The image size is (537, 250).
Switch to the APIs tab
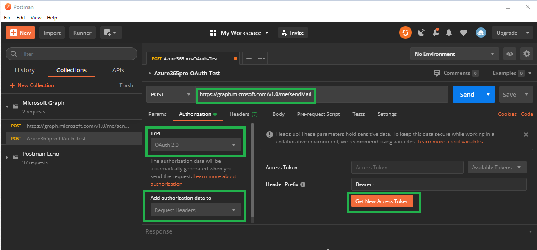tap(118, 70)
